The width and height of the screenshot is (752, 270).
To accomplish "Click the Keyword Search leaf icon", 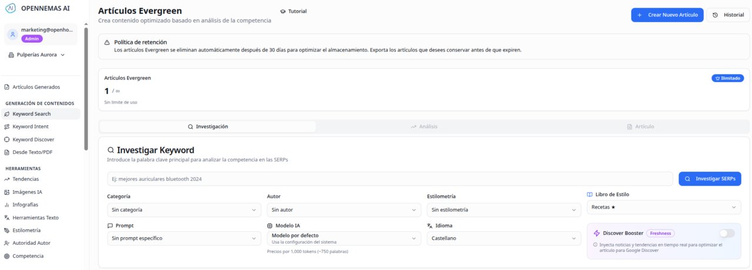I will pyautogui.click(x=7, y=114).
